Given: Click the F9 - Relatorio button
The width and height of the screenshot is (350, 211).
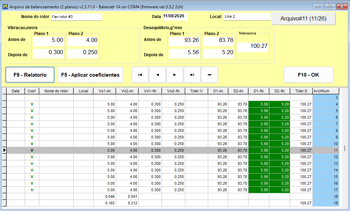Looking at the screenshot, I should pyautogui.click(x=30, y=75).
